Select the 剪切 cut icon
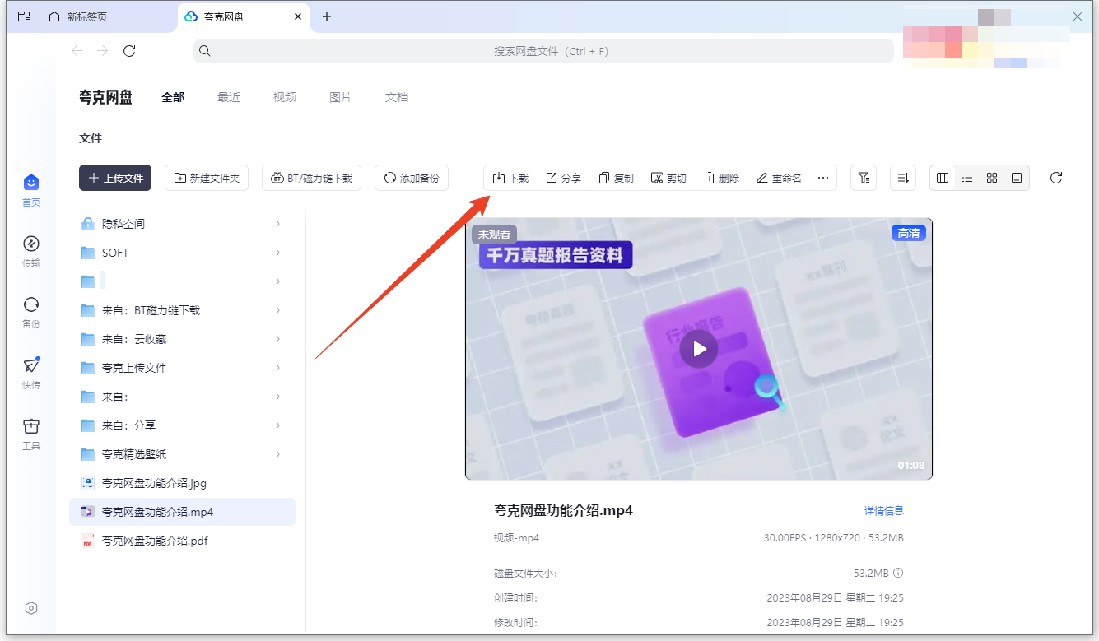Image resolution: width=1099 pixels, height=641 pixels. 668,177
